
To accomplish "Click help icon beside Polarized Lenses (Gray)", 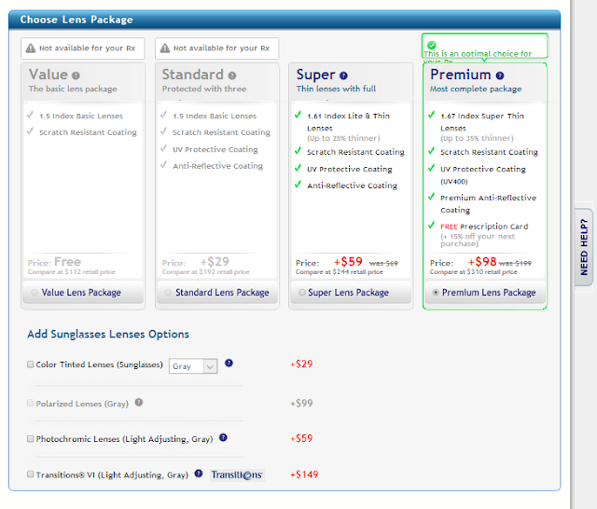I will [x=139, y=402].
